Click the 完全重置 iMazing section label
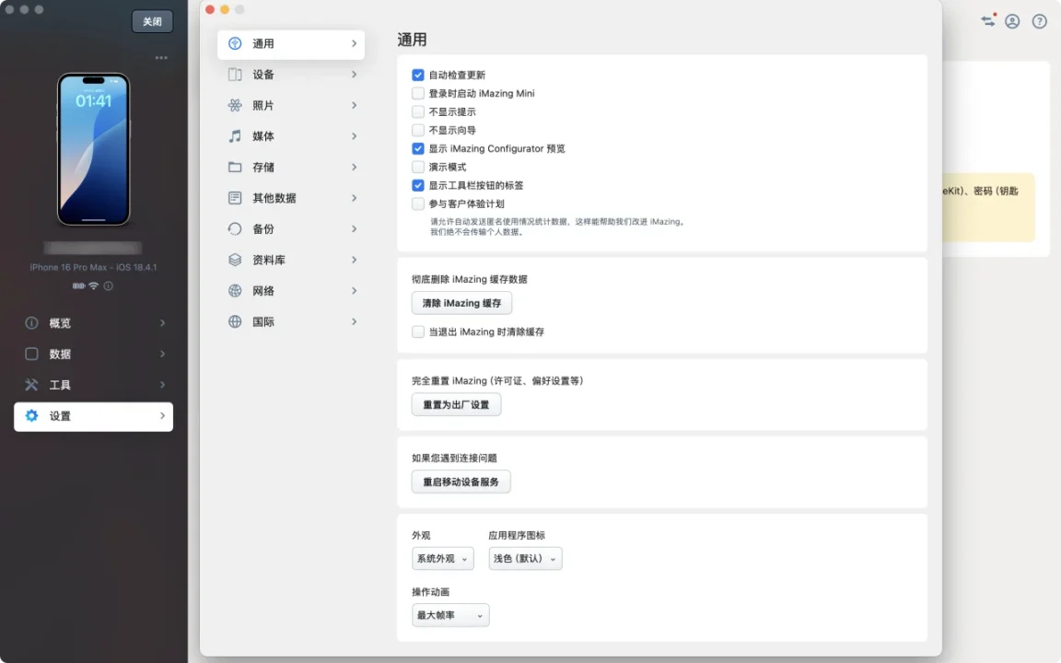The height and width of the screenshot is (663, 1061). [497, 381]
